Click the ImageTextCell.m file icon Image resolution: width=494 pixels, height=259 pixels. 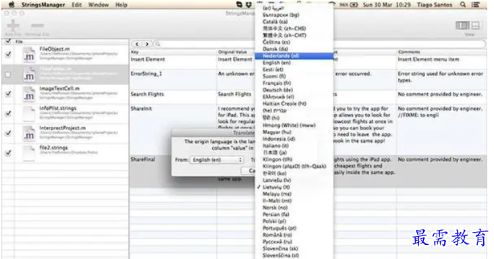click(x=29, y=94)
